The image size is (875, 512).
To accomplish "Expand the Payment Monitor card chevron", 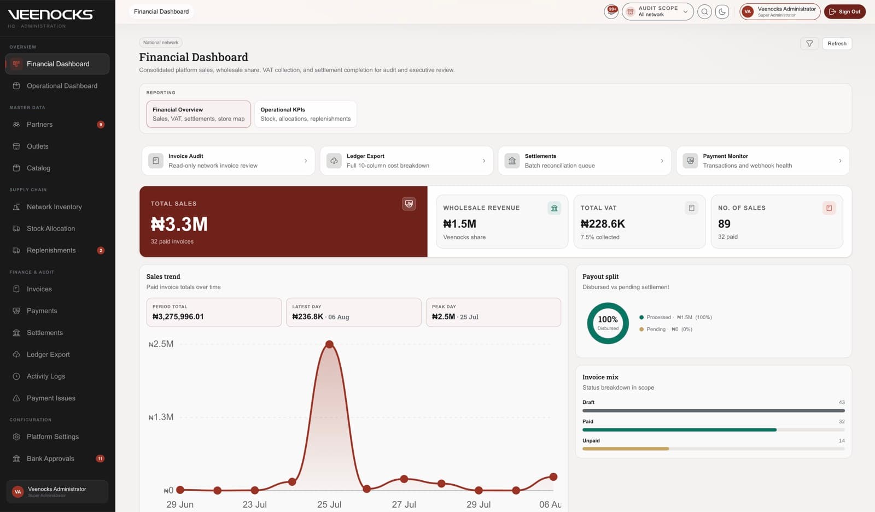I will pos(841,161).
